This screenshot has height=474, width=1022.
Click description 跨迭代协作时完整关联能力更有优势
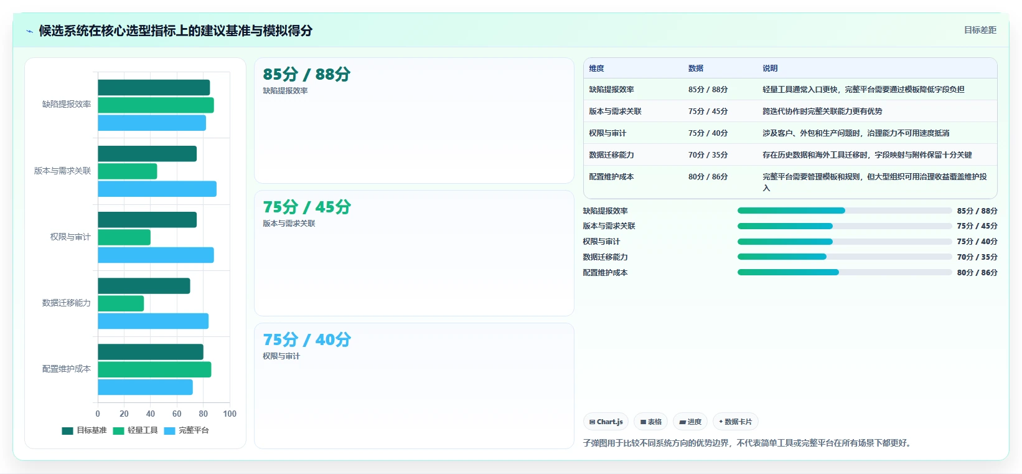click(822, 111)
